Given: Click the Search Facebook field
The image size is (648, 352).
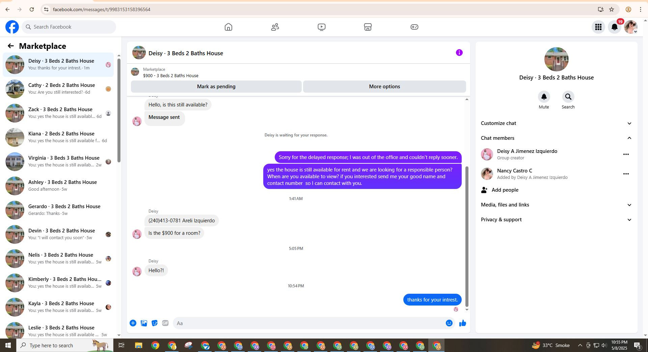Looking at the screenshot, I should 69,27.
